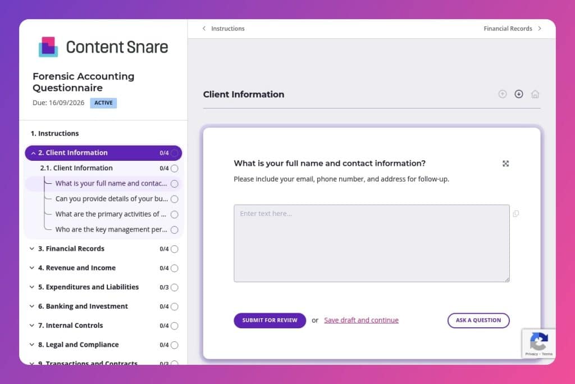The height and width of the screenshot is (384, 575).
Task: Open 8. Legal and Compliance section label
Action: pyautogui.click(x=79, y=344)
